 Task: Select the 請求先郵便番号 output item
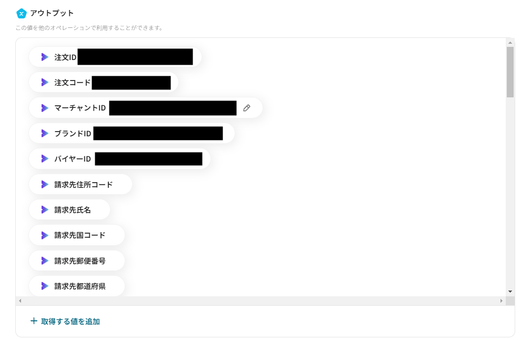click(77, 261)
